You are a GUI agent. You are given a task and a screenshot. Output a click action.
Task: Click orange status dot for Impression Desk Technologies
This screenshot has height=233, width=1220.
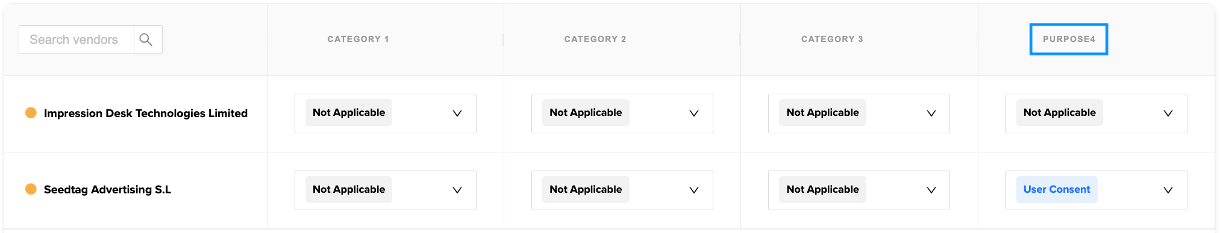31,113
